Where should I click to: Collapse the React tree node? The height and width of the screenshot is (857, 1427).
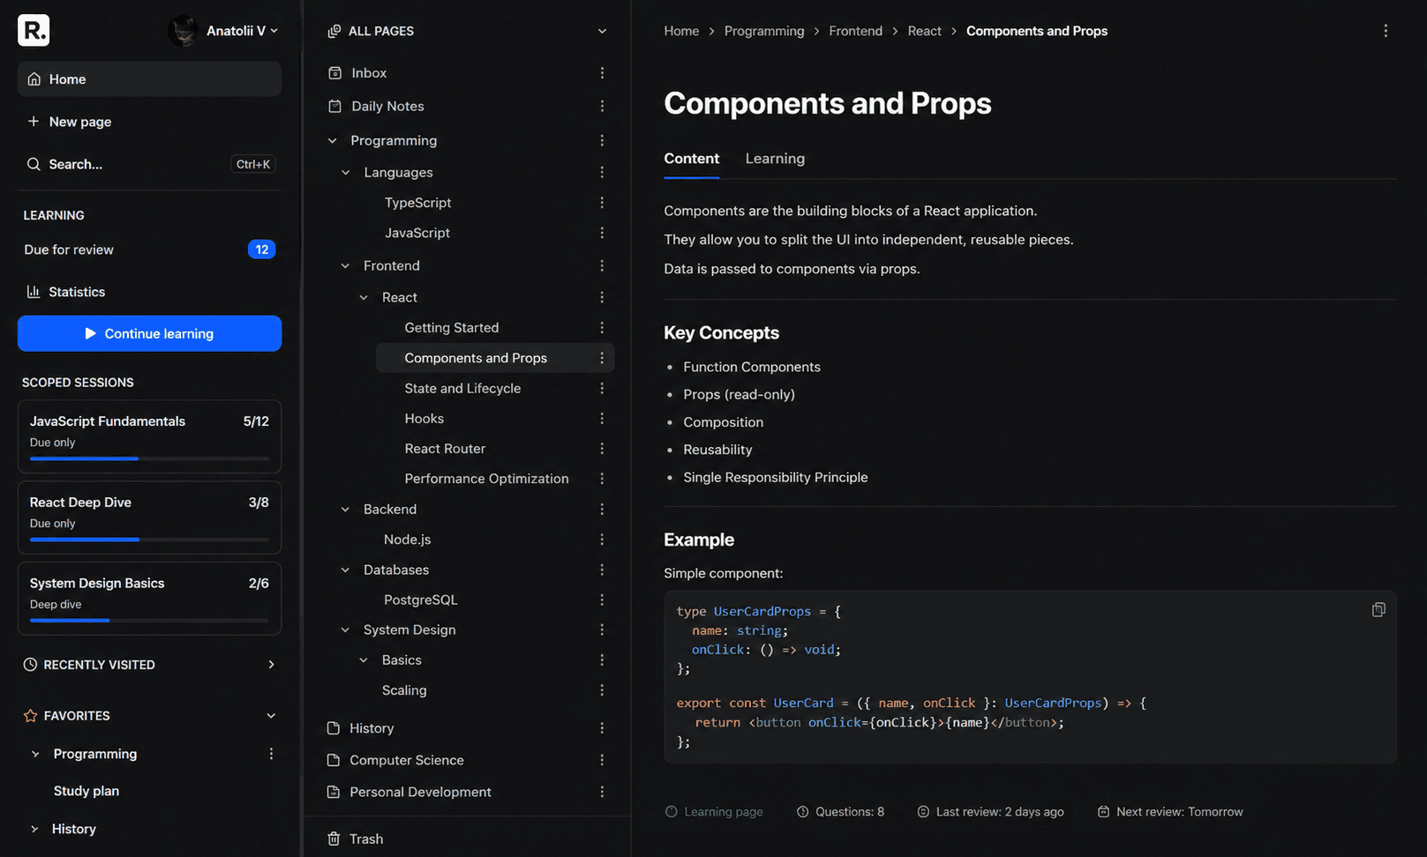click(x=364, y=298)
